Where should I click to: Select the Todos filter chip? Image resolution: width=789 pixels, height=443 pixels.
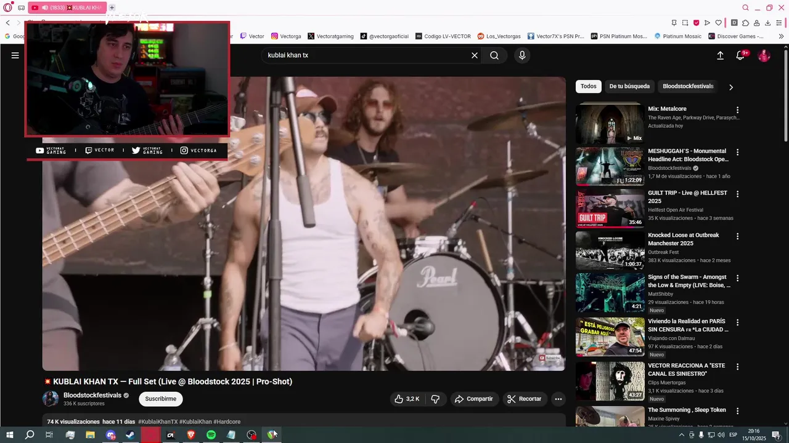click(589, 86)
